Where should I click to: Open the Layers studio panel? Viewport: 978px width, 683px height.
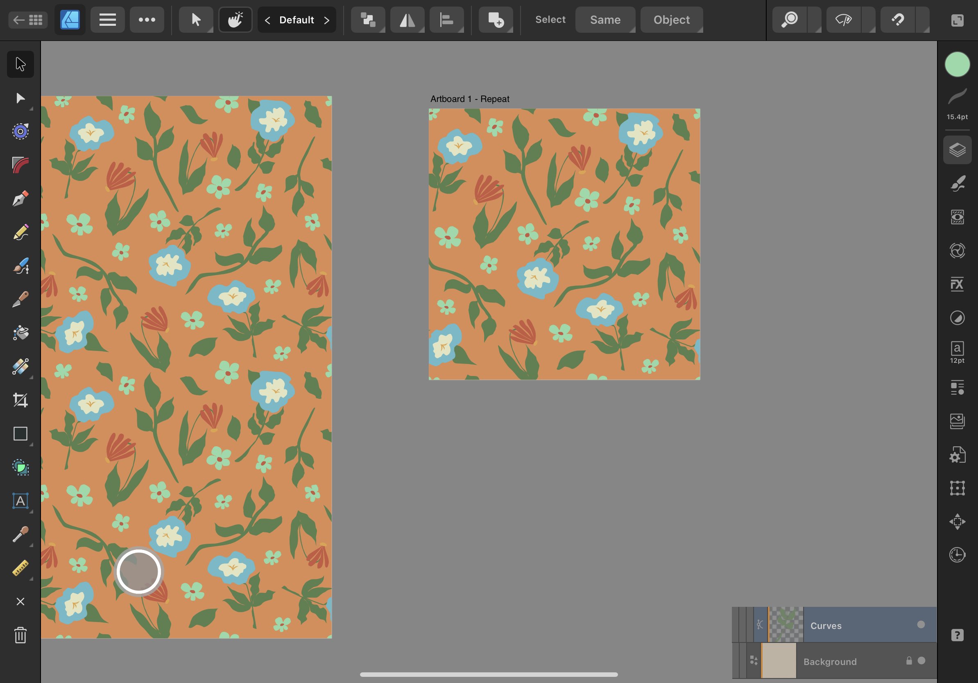[957, 150]
